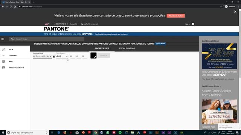Open the New Year New Guides ad
The image size is (241, 135).
pyautogui.click(x=219, y=56)
